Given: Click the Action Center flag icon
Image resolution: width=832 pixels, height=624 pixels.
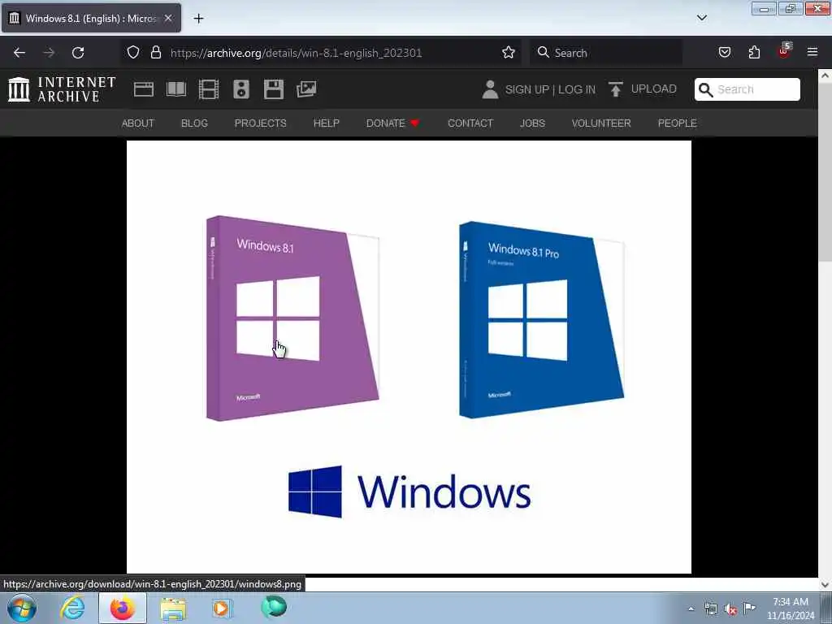Looking at the screenshot, I should coord(749,608).
